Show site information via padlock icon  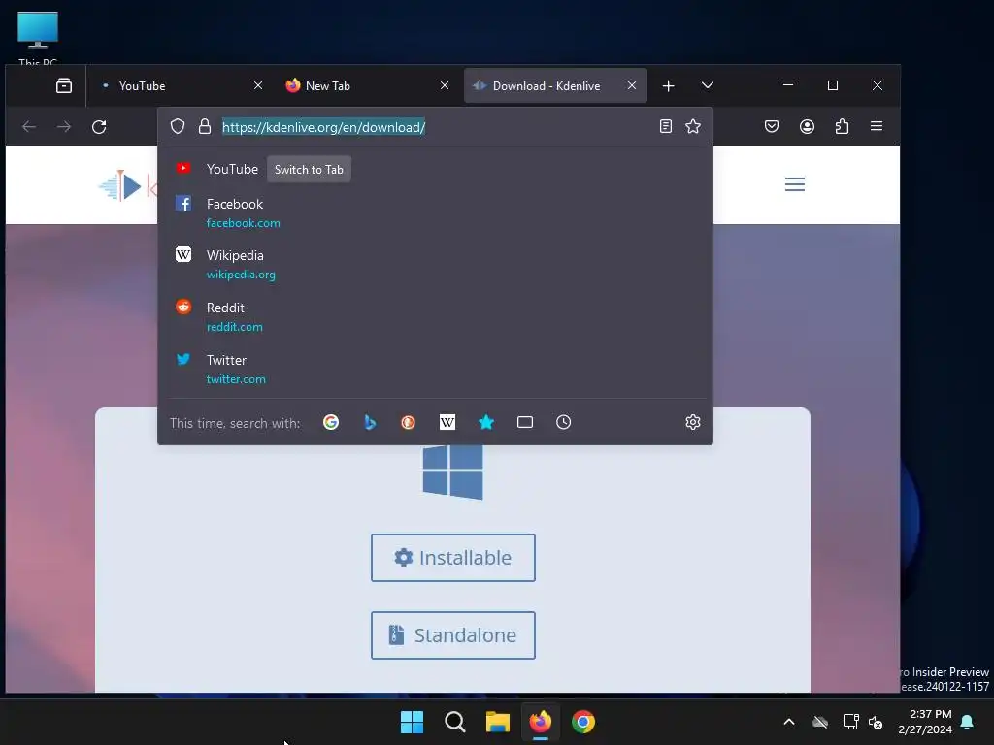coord(204,127)
